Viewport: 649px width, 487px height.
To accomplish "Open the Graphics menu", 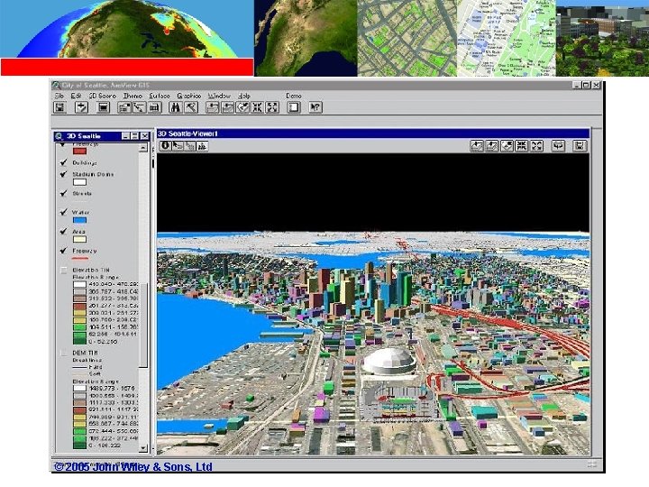I will [x=189, y=96].
